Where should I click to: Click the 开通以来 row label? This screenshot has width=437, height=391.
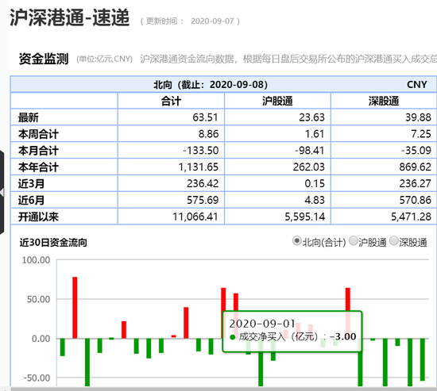(38, 217)
